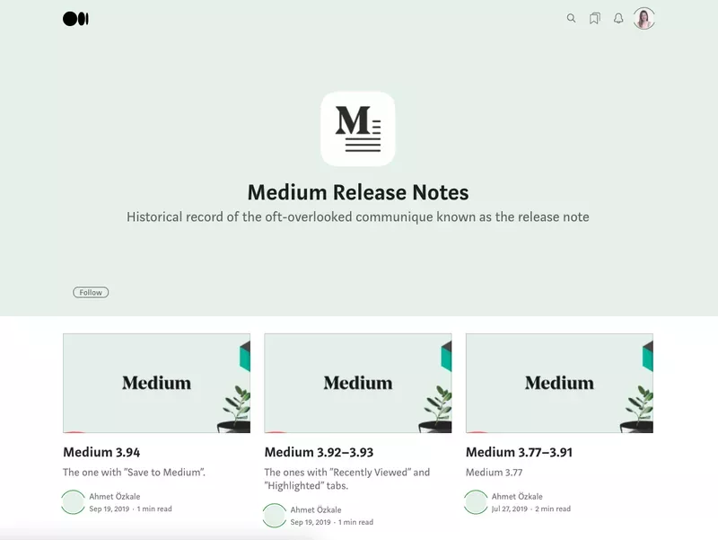Click the Medium 3.94 article thumbnail
This screenshot has height=540, width=718.
click(156, 383)
